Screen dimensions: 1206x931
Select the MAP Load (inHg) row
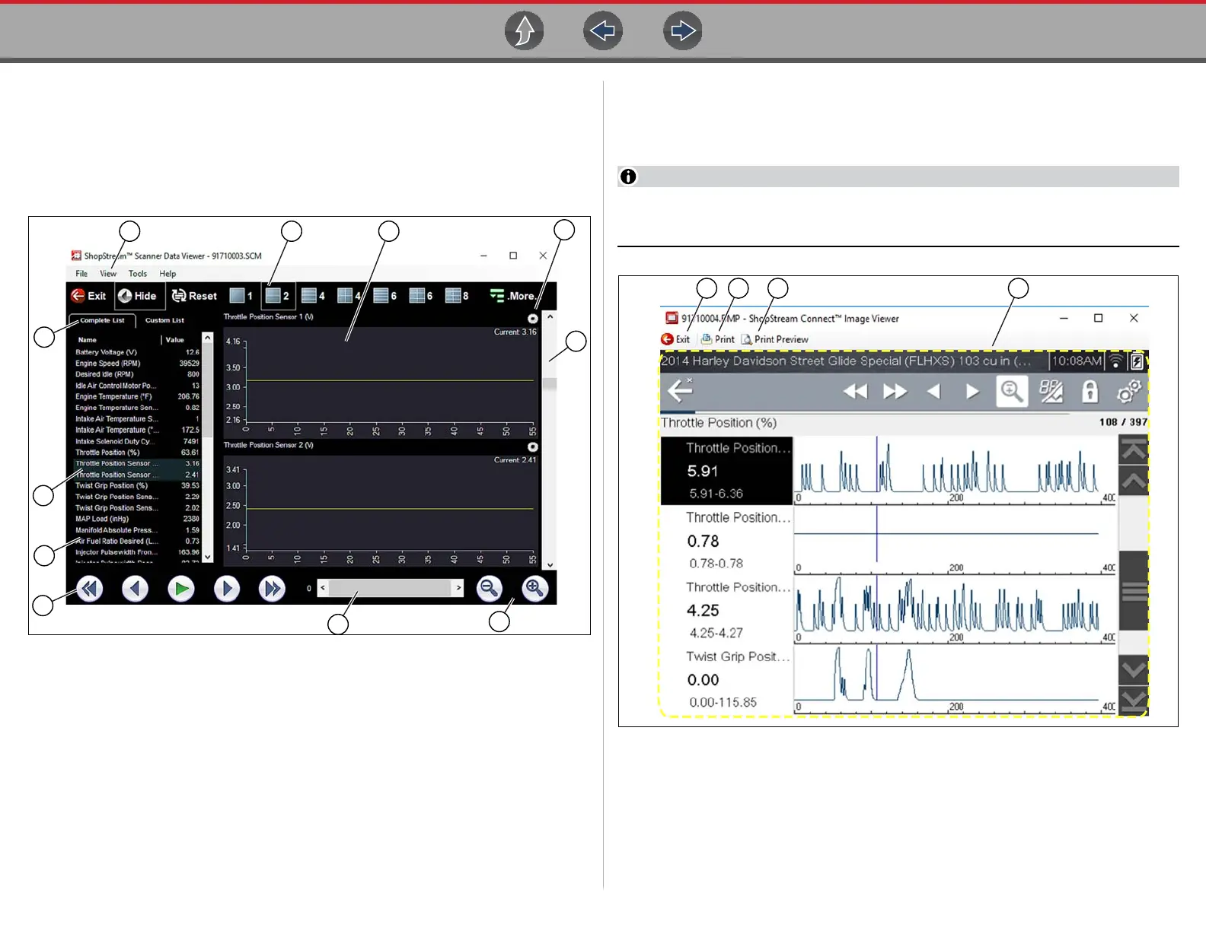tap(137, 519)
